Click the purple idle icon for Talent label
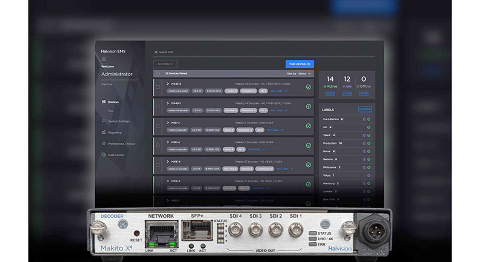 coord(364,135)
